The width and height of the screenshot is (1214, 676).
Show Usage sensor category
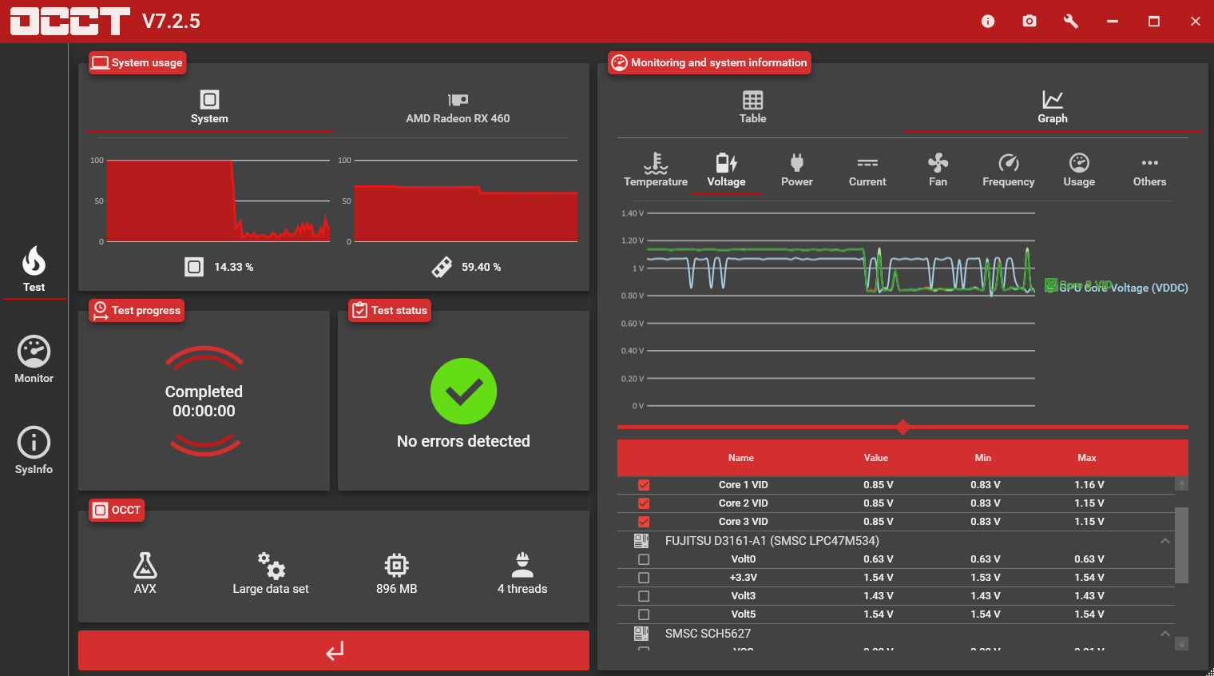pos(1079,169)
